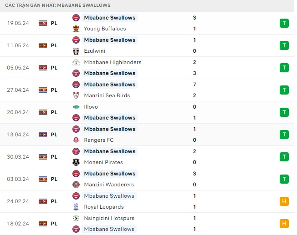297x235 pixels.
Task: Click the orange H badge for 18.02.24 match
Action: [284, 223]
